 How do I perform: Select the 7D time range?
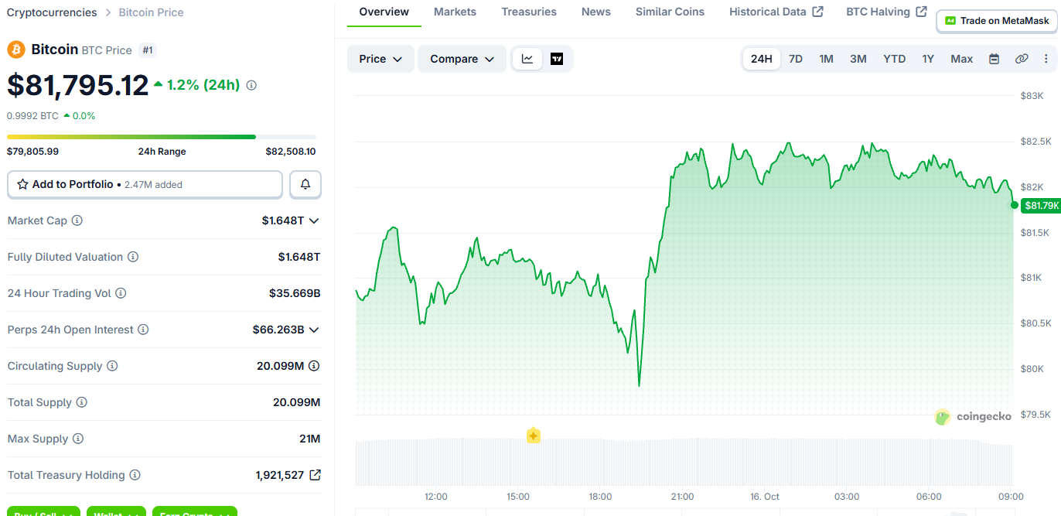[796, 59]
